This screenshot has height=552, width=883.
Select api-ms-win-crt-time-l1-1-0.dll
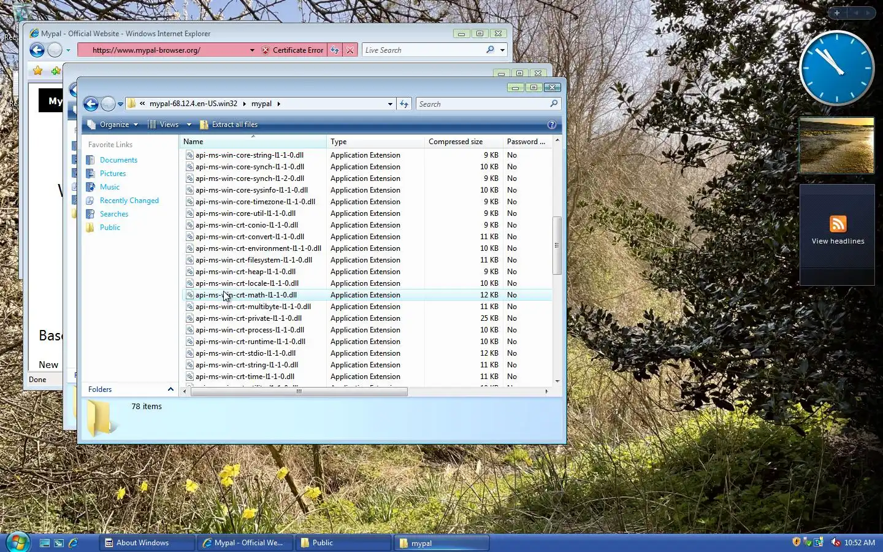click(x=245, y=377)
